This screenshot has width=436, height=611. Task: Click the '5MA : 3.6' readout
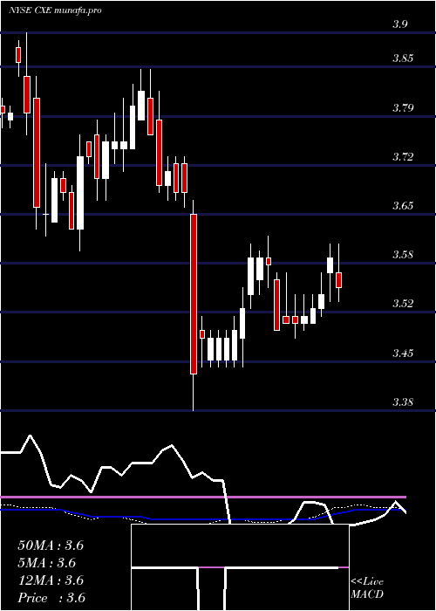(x=47, y=563)
